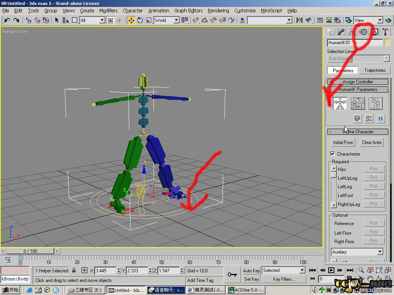Select the Rotate tool in main toolbar
This screenshot has height=295, width=394.
click(x=140, y=20)
